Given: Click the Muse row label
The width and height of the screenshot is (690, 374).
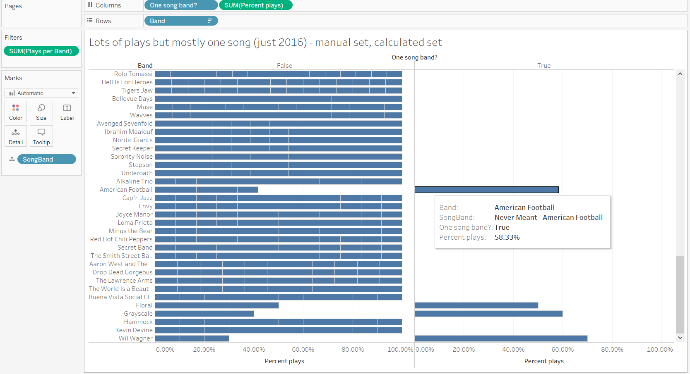Looking at the screenshot, I should 145,107.
